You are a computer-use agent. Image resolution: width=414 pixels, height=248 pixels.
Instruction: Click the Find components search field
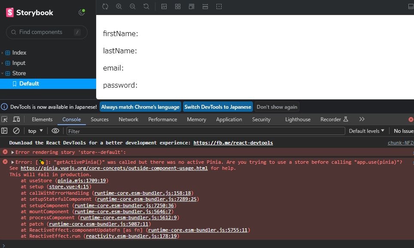coord(46,32)
